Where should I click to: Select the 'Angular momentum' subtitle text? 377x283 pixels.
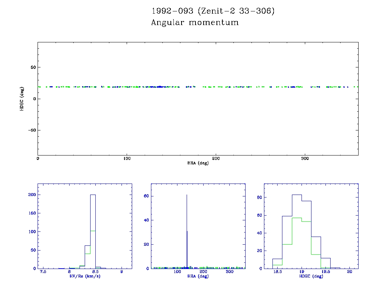(x=195, y=23)
